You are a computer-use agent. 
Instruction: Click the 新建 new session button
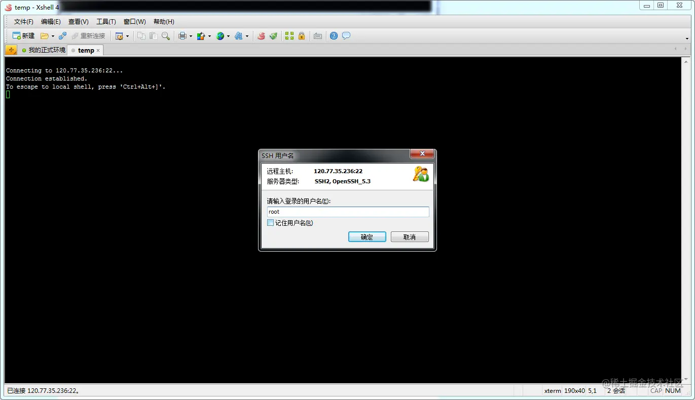(23, 36)
